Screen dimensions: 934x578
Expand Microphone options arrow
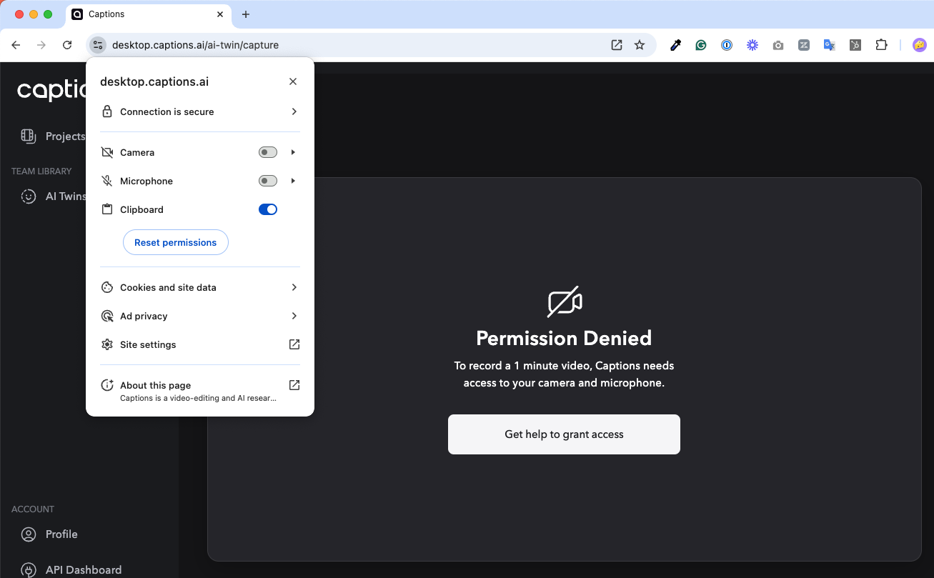click(293, 181)
